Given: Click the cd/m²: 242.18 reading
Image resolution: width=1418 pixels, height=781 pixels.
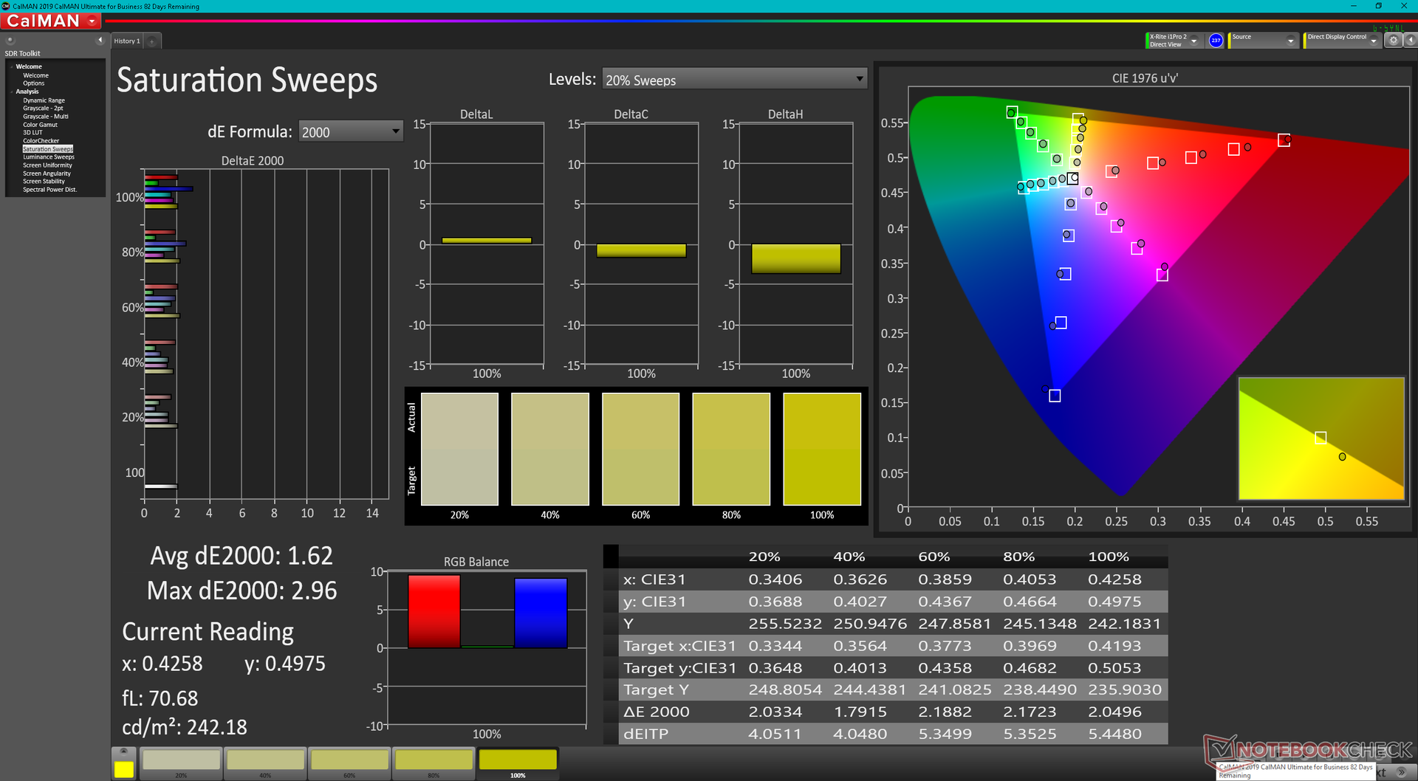Looking at the screenshot, I should 185,727.
